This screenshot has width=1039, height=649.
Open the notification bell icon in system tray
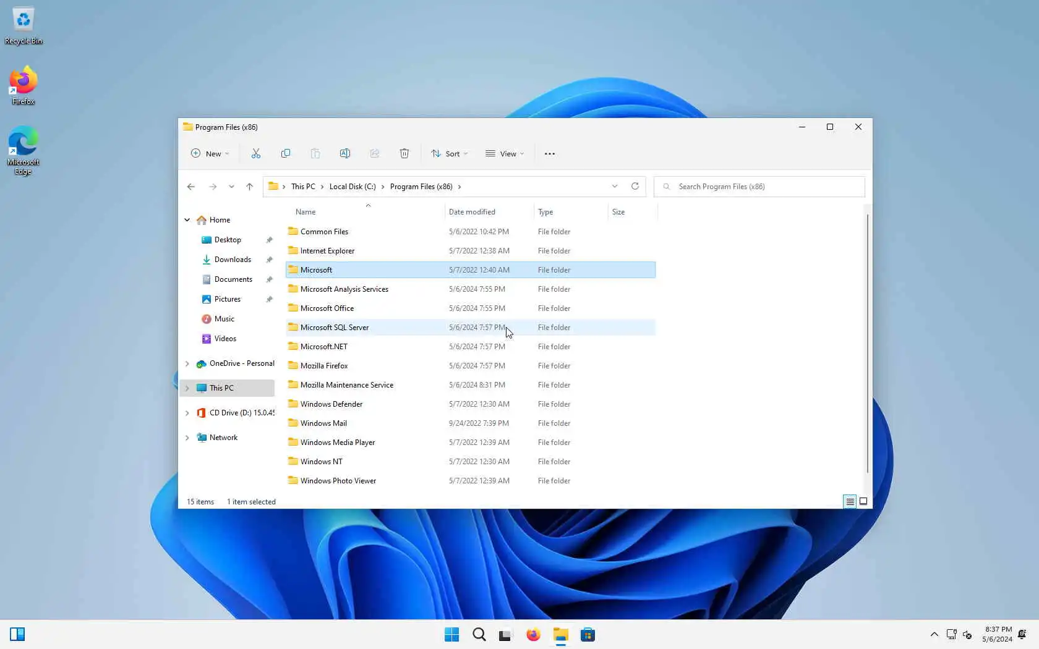(x=1022, y=634)
